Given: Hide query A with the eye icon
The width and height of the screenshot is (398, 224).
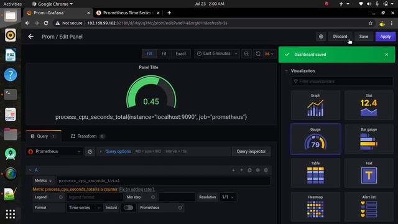Looking at the screenshot, I should point(257,170).
